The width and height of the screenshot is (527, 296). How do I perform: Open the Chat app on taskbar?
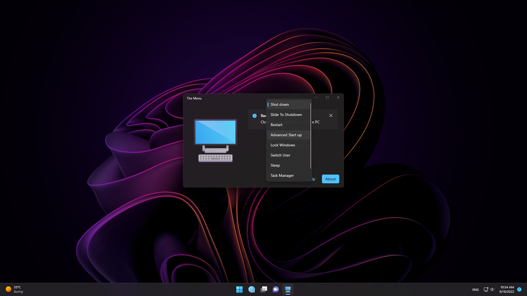(x=276, y=289)
